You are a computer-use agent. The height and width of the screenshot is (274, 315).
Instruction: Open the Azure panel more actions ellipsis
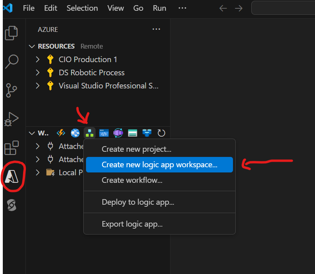coord(156,29)
